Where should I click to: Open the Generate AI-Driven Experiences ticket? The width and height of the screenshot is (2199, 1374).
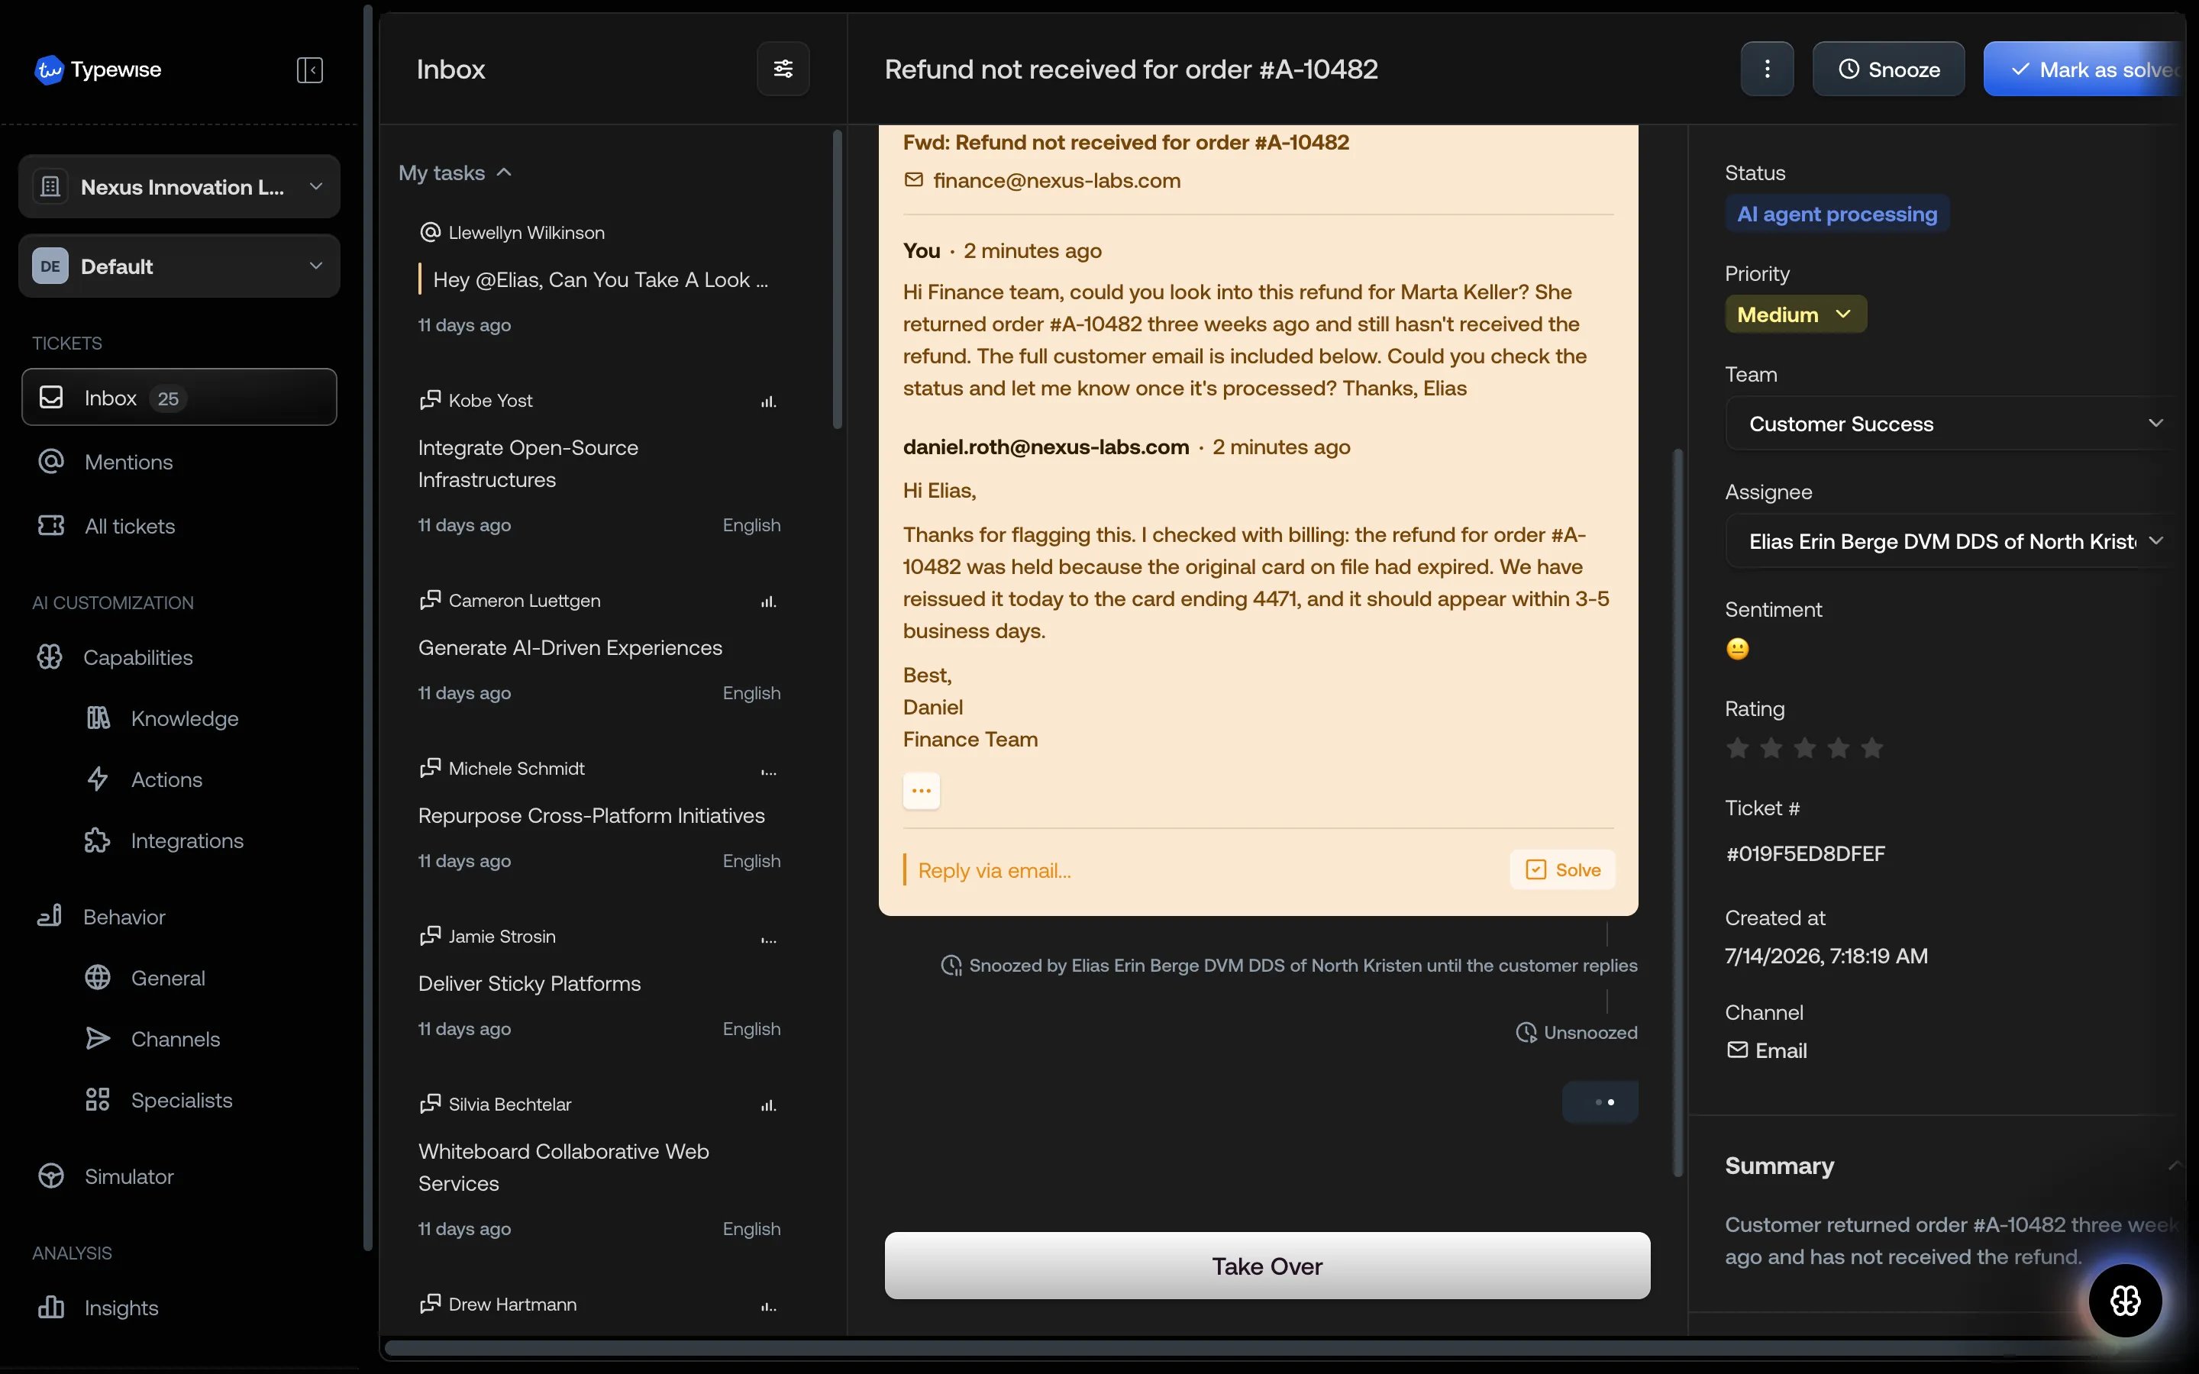599,647
